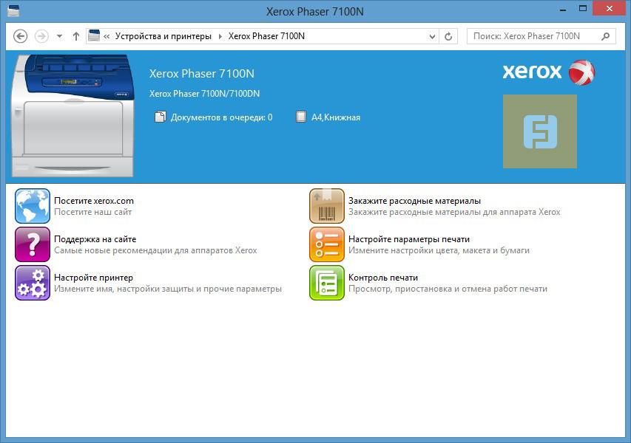Open the address bar history dropdown
This screenshot has height=443, width=631.
click(x=430, y=35)
